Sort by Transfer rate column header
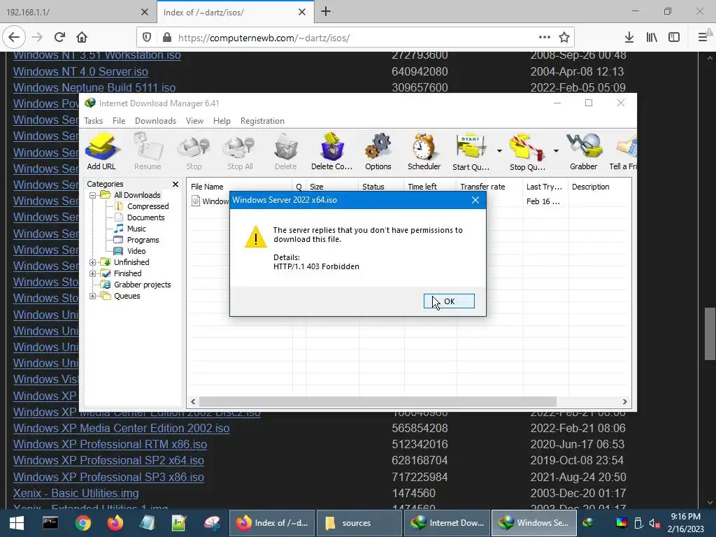 [489, 186]
